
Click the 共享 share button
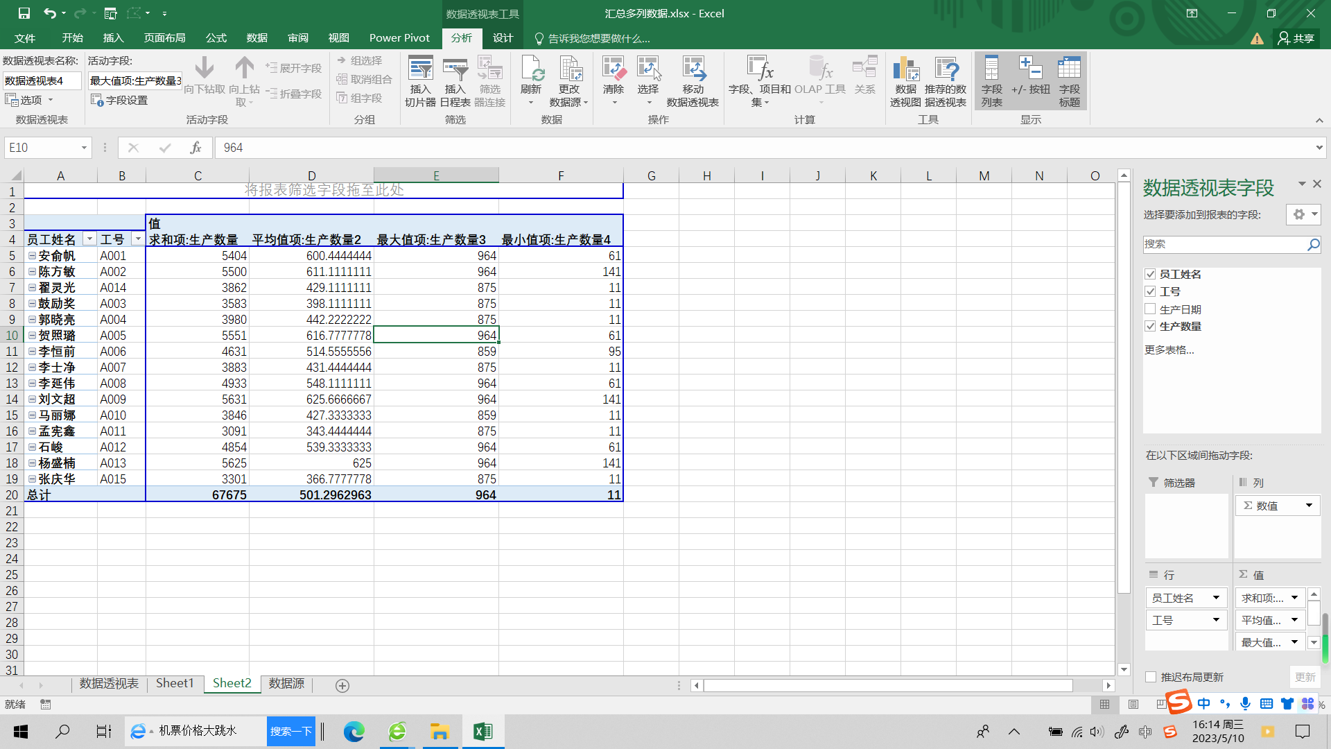click(1297, 38)
